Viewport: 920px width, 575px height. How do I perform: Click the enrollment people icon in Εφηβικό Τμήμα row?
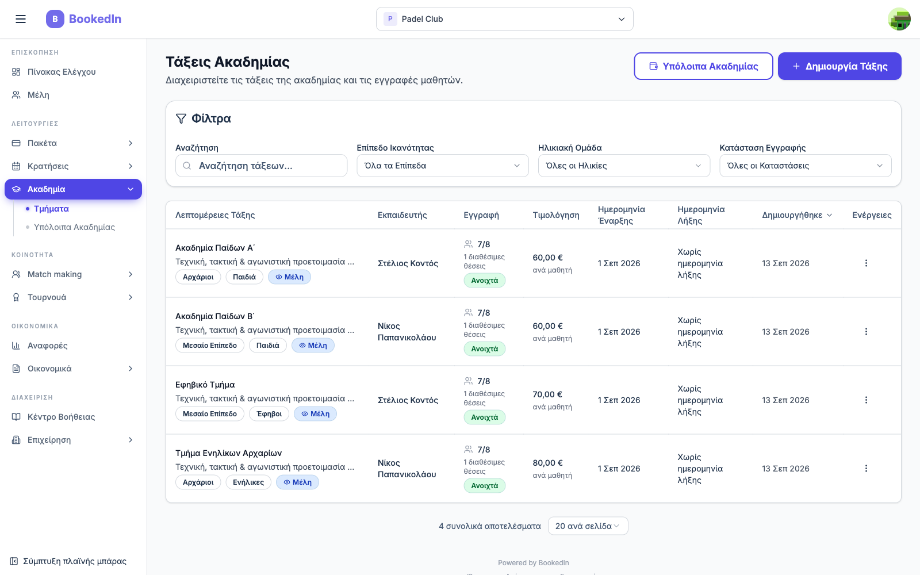click(x=468, y=381)
